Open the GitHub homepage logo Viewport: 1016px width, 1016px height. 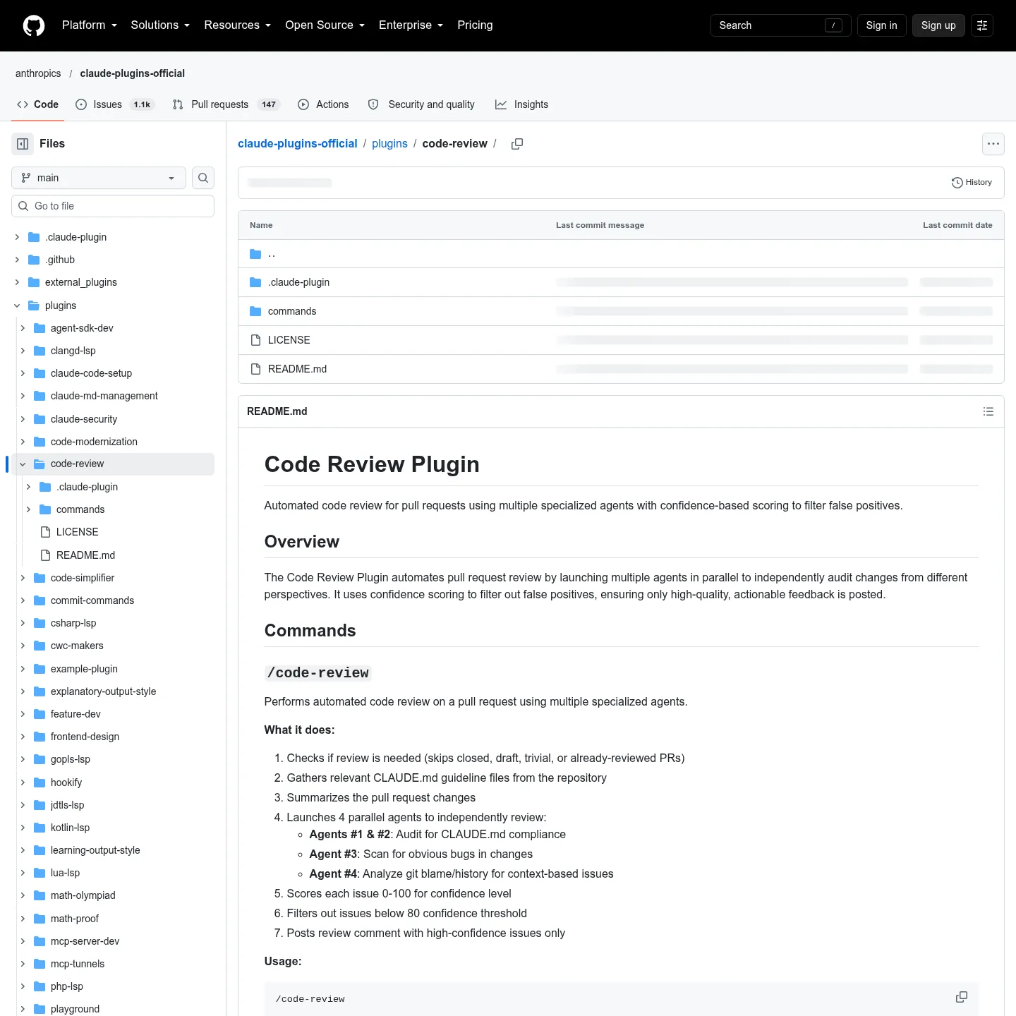click(x=34, y=25)
